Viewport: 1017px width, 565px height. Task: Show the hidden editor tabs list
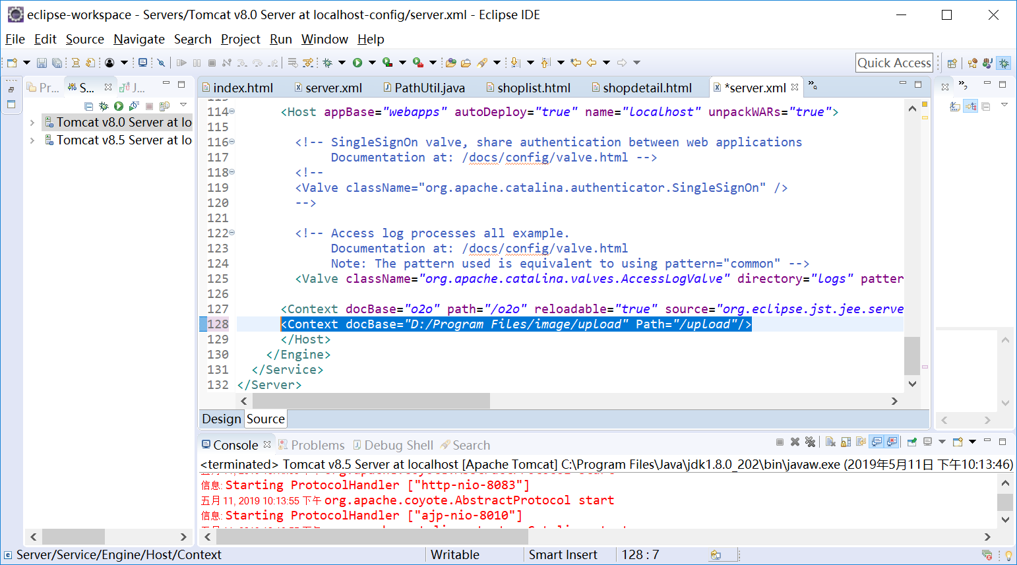(813, 85)
